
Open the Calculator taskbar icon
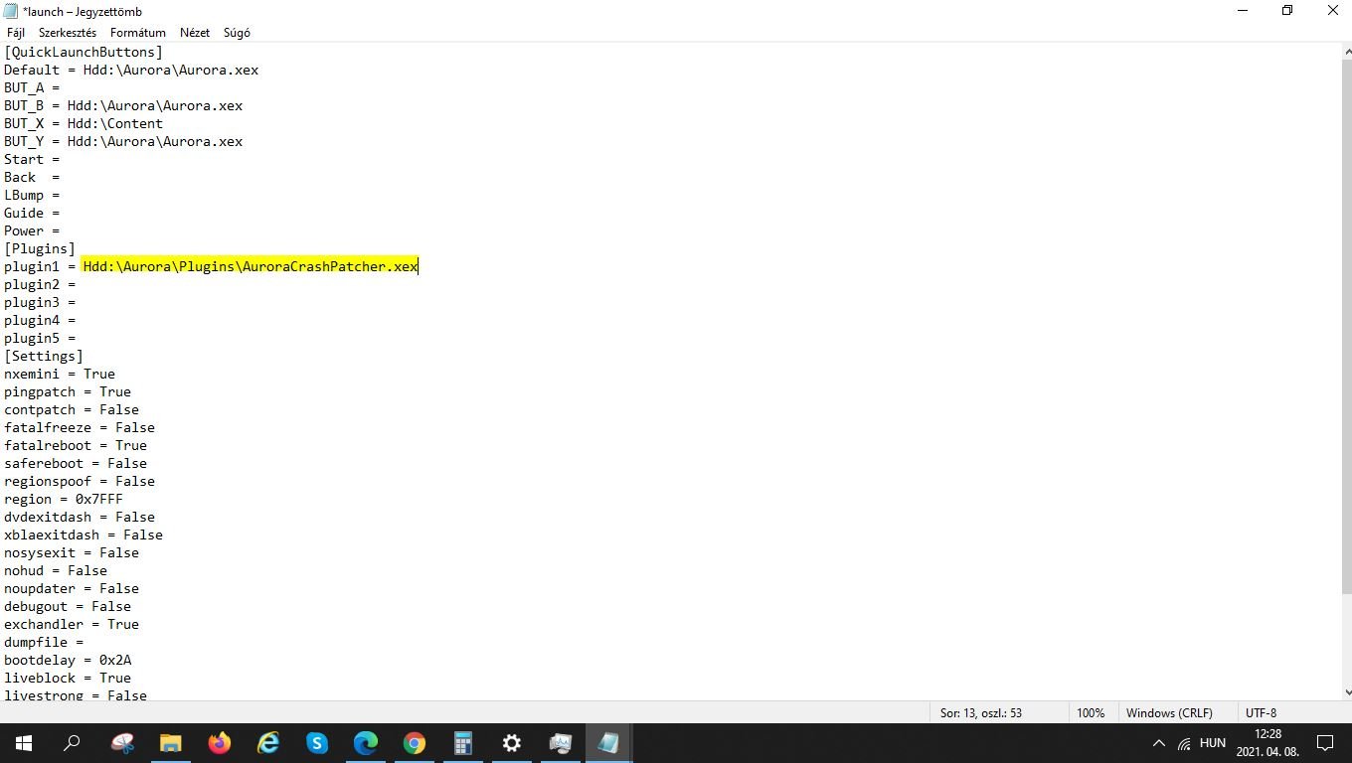tap(463, 742)
